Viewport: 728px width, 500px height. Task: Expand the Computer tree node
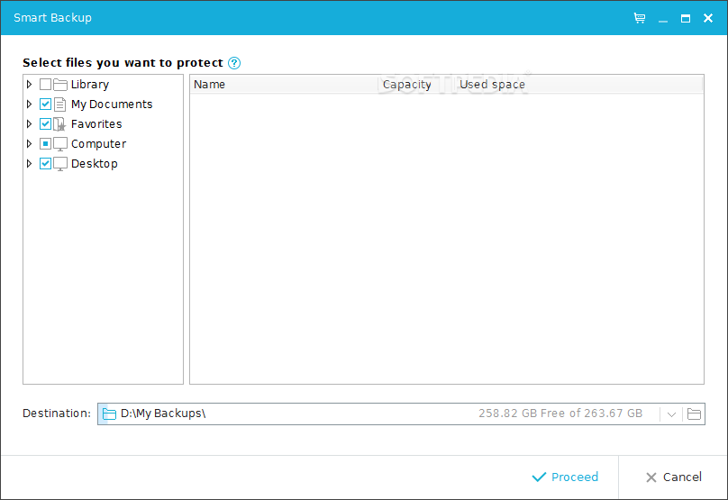coord(30,144)
